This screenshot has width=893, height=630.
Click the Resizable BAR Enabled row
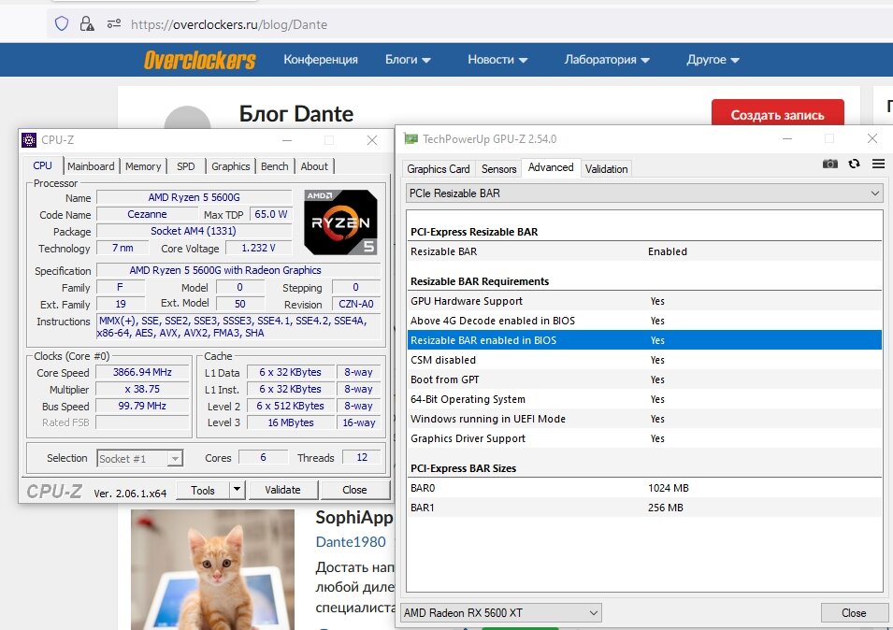(x=644, y=251)
